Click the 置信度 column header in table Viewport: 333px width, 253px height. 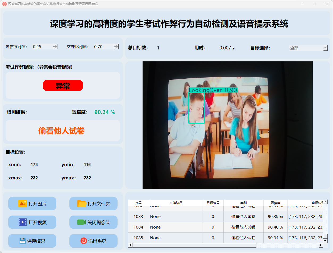coord(275,203)
